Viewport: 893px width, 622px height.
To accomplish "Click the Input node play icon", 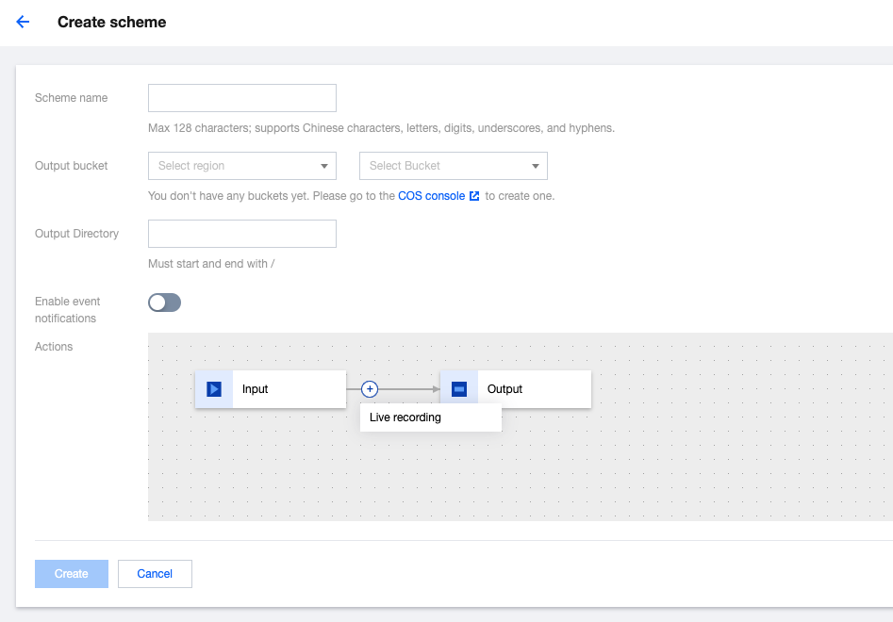I will pos(214,389).
